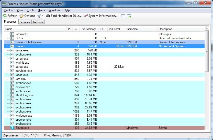The width and height of the screenshot is (213, 140).
Task: Click the Process Hacker title bar icon
Action: click(x=4, y=4)
